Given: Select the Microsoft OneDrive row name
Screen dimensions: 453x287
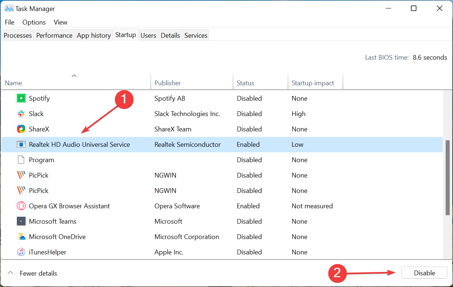Looking at the screenshot, I should point(57,237).
